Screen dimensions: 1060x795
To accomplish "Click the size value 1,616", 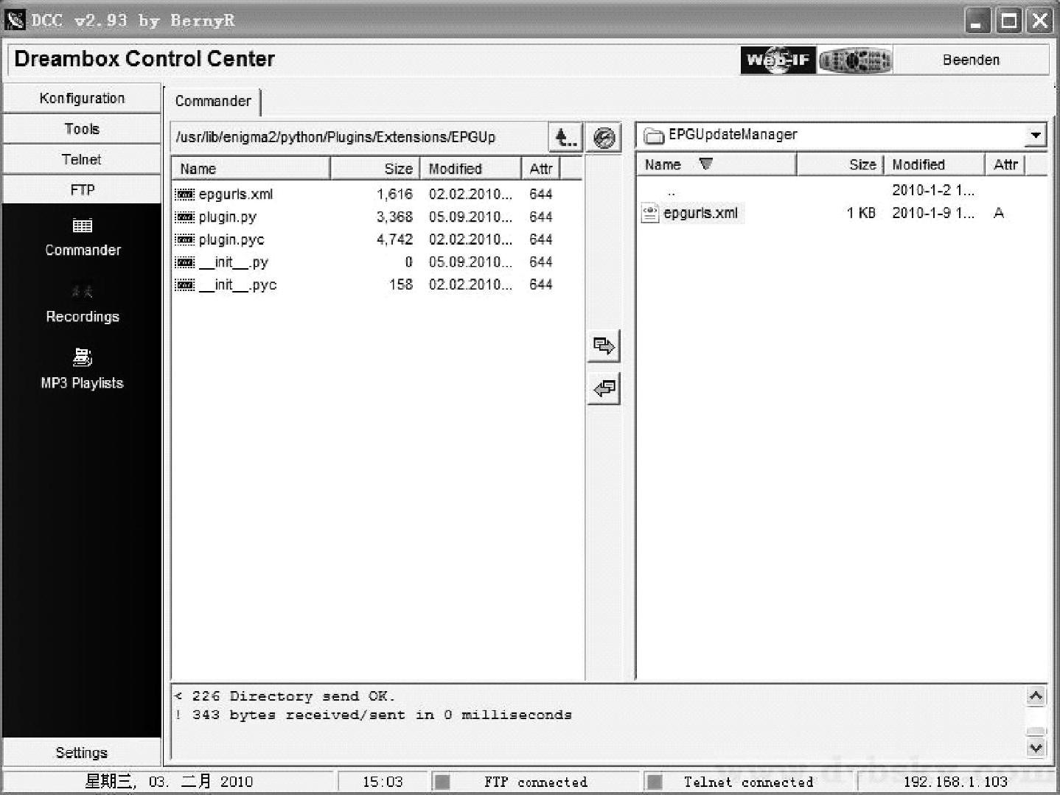I will tap(394, 195).
